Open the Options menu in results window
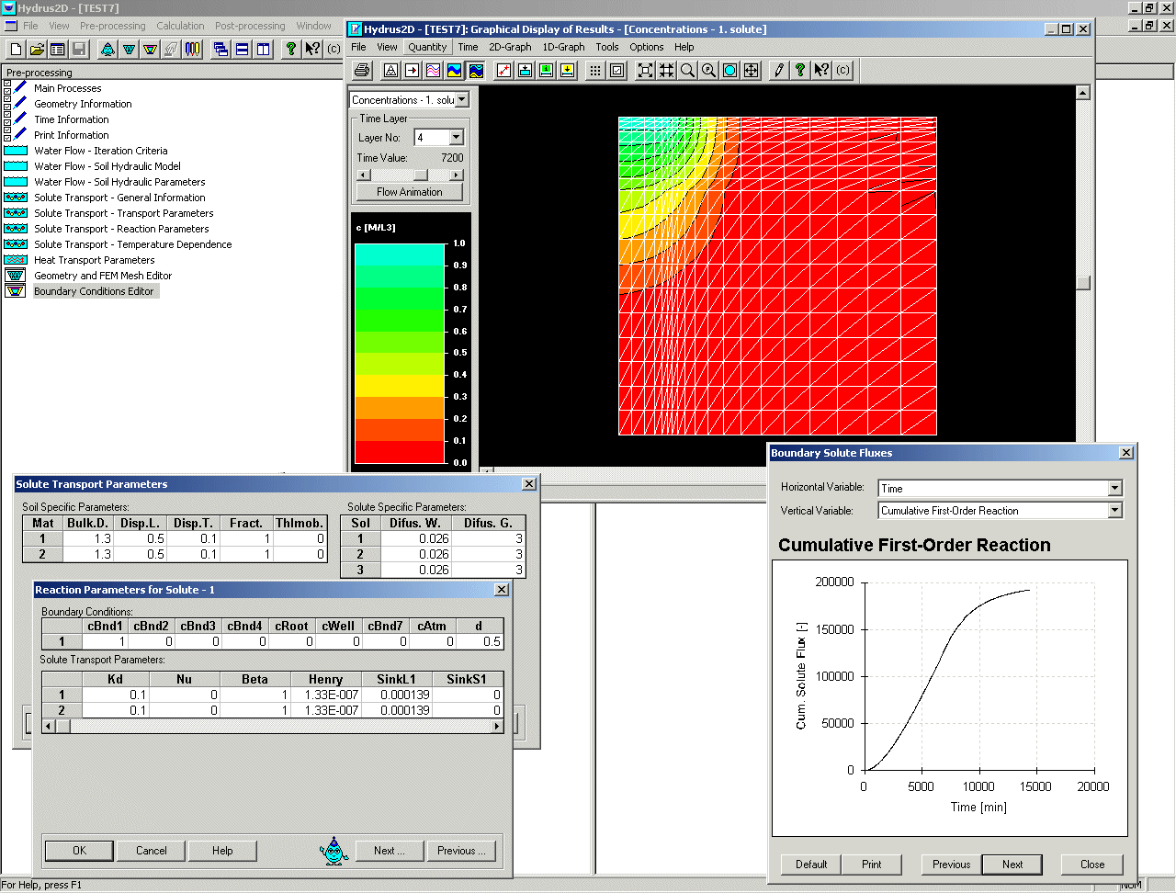Viewport: 1176px width, 893px height. [647, 47]
